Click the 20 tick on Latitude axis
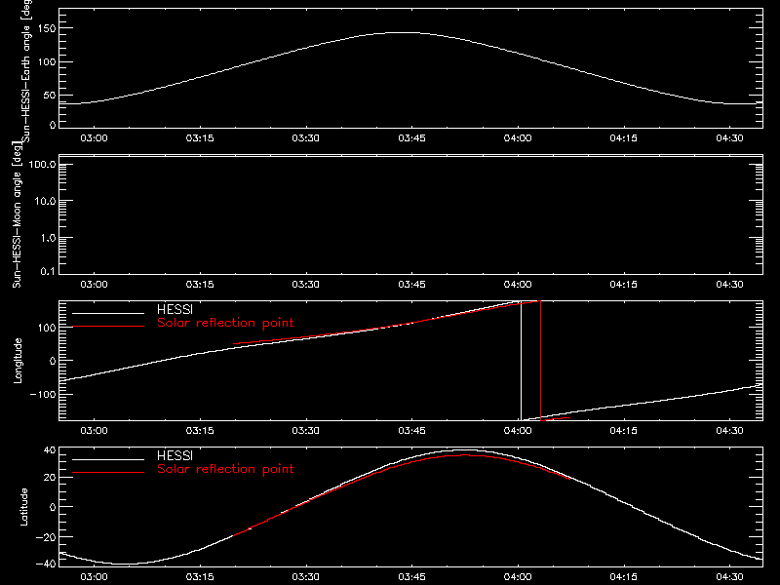Image resolution: width=780 pixels, height=585 pixels. [50, 478]
